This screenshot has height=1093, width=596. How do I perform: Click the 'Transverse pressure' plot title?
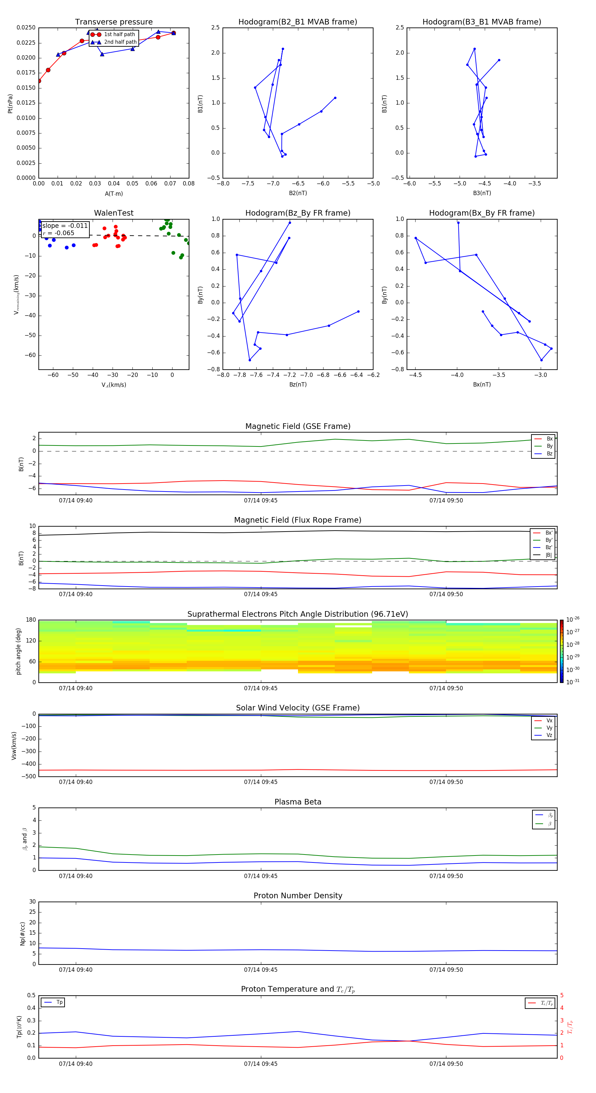[114, 22]
